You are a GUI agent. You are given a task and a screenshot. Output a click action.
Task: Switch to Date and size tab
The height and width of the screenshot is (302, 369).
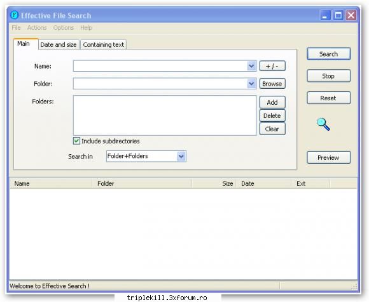tap(59, 44)
